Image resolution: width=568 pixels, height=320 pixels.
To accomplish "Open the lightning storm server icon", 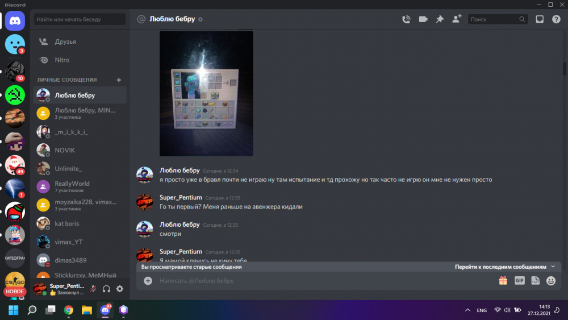I will tap(15, 189).
